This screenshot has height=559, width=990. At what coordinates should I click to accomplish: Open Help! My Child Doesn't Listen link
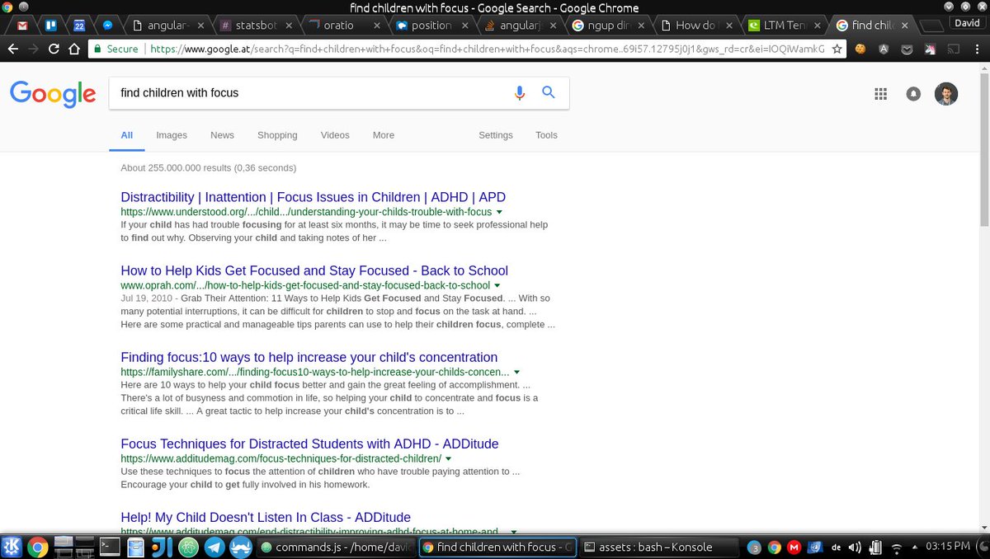(266, 518)
